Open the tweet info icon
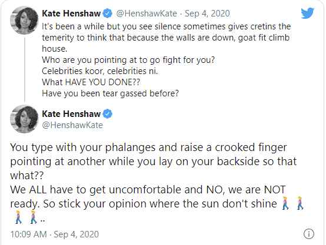The width and height of the screenshot is (326, 245). point(309,234)
